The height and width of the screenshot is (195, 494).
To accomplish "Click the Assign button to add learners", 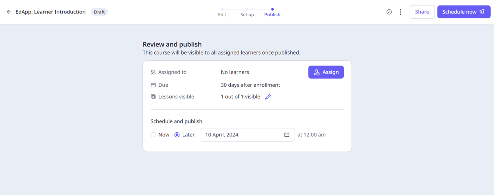I will point(326,72).
